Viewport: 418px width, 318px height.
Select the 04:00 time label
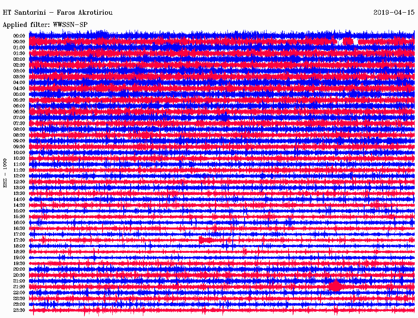pyautogui.click(x=19, y=83)
